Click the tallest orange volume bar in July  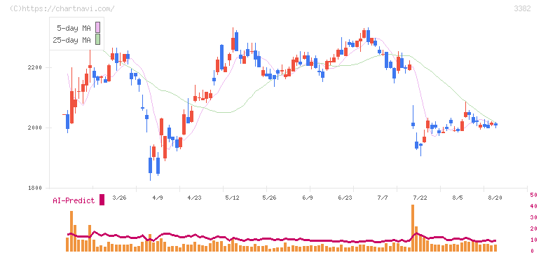pyautogui.click(x=413, y=228)
